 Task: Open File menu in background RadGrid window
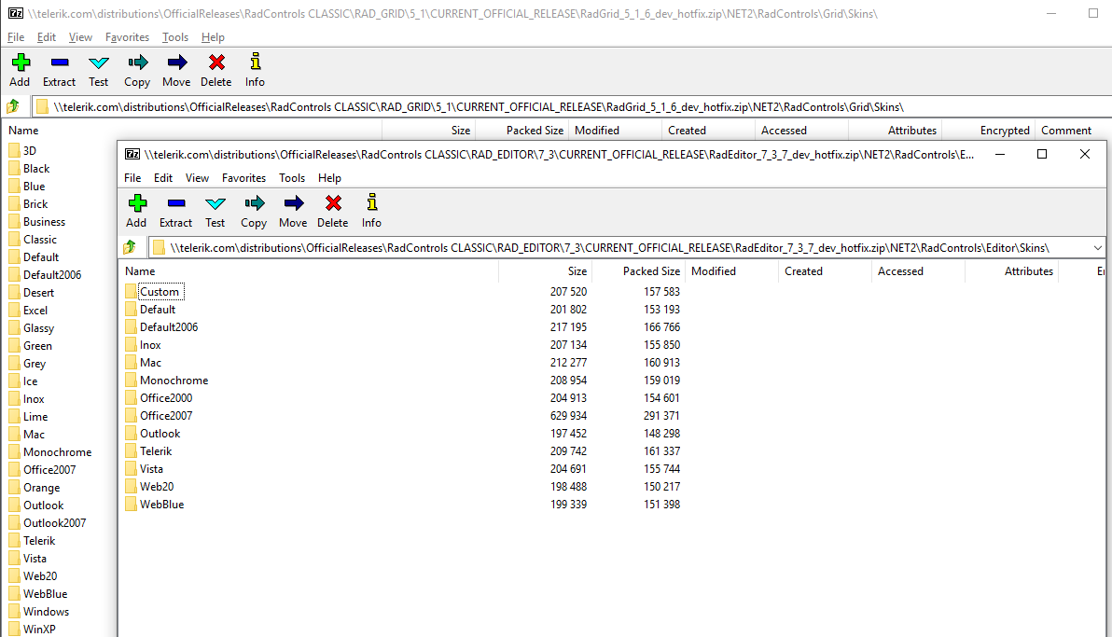coord(16,37)
